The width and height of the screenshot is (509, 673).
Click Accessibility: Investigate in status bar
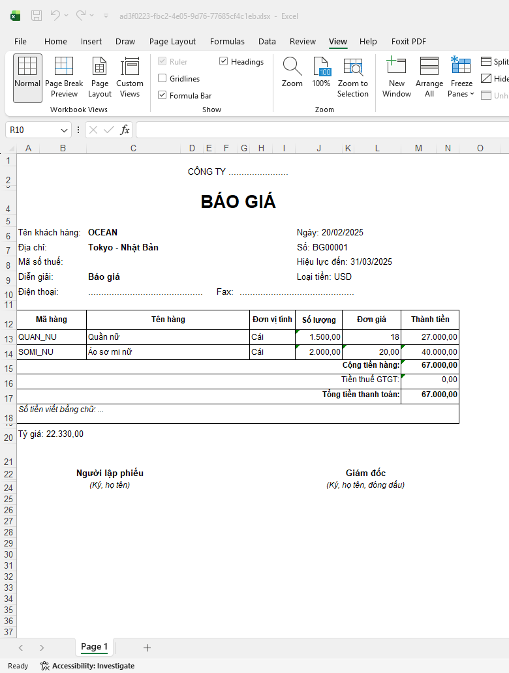click(87, 666)
